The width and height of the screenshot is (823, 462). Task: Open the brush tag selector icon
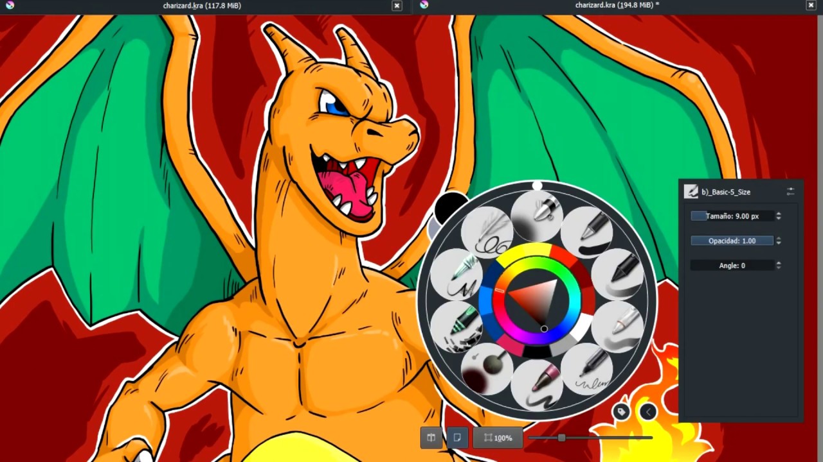tap(621, 412)
